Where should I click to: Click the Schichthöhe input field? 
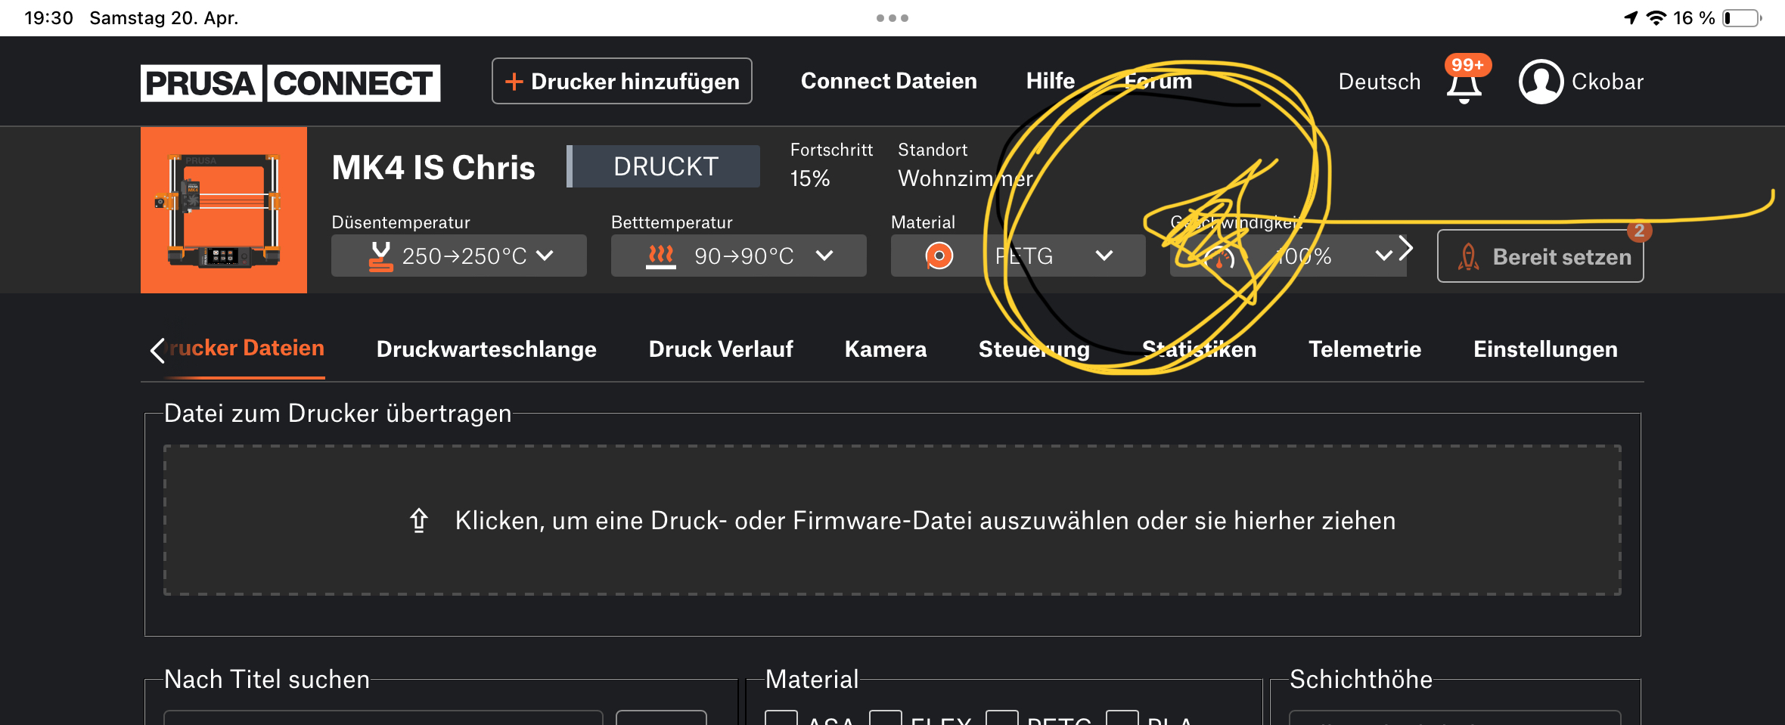tap(1455, 718)
